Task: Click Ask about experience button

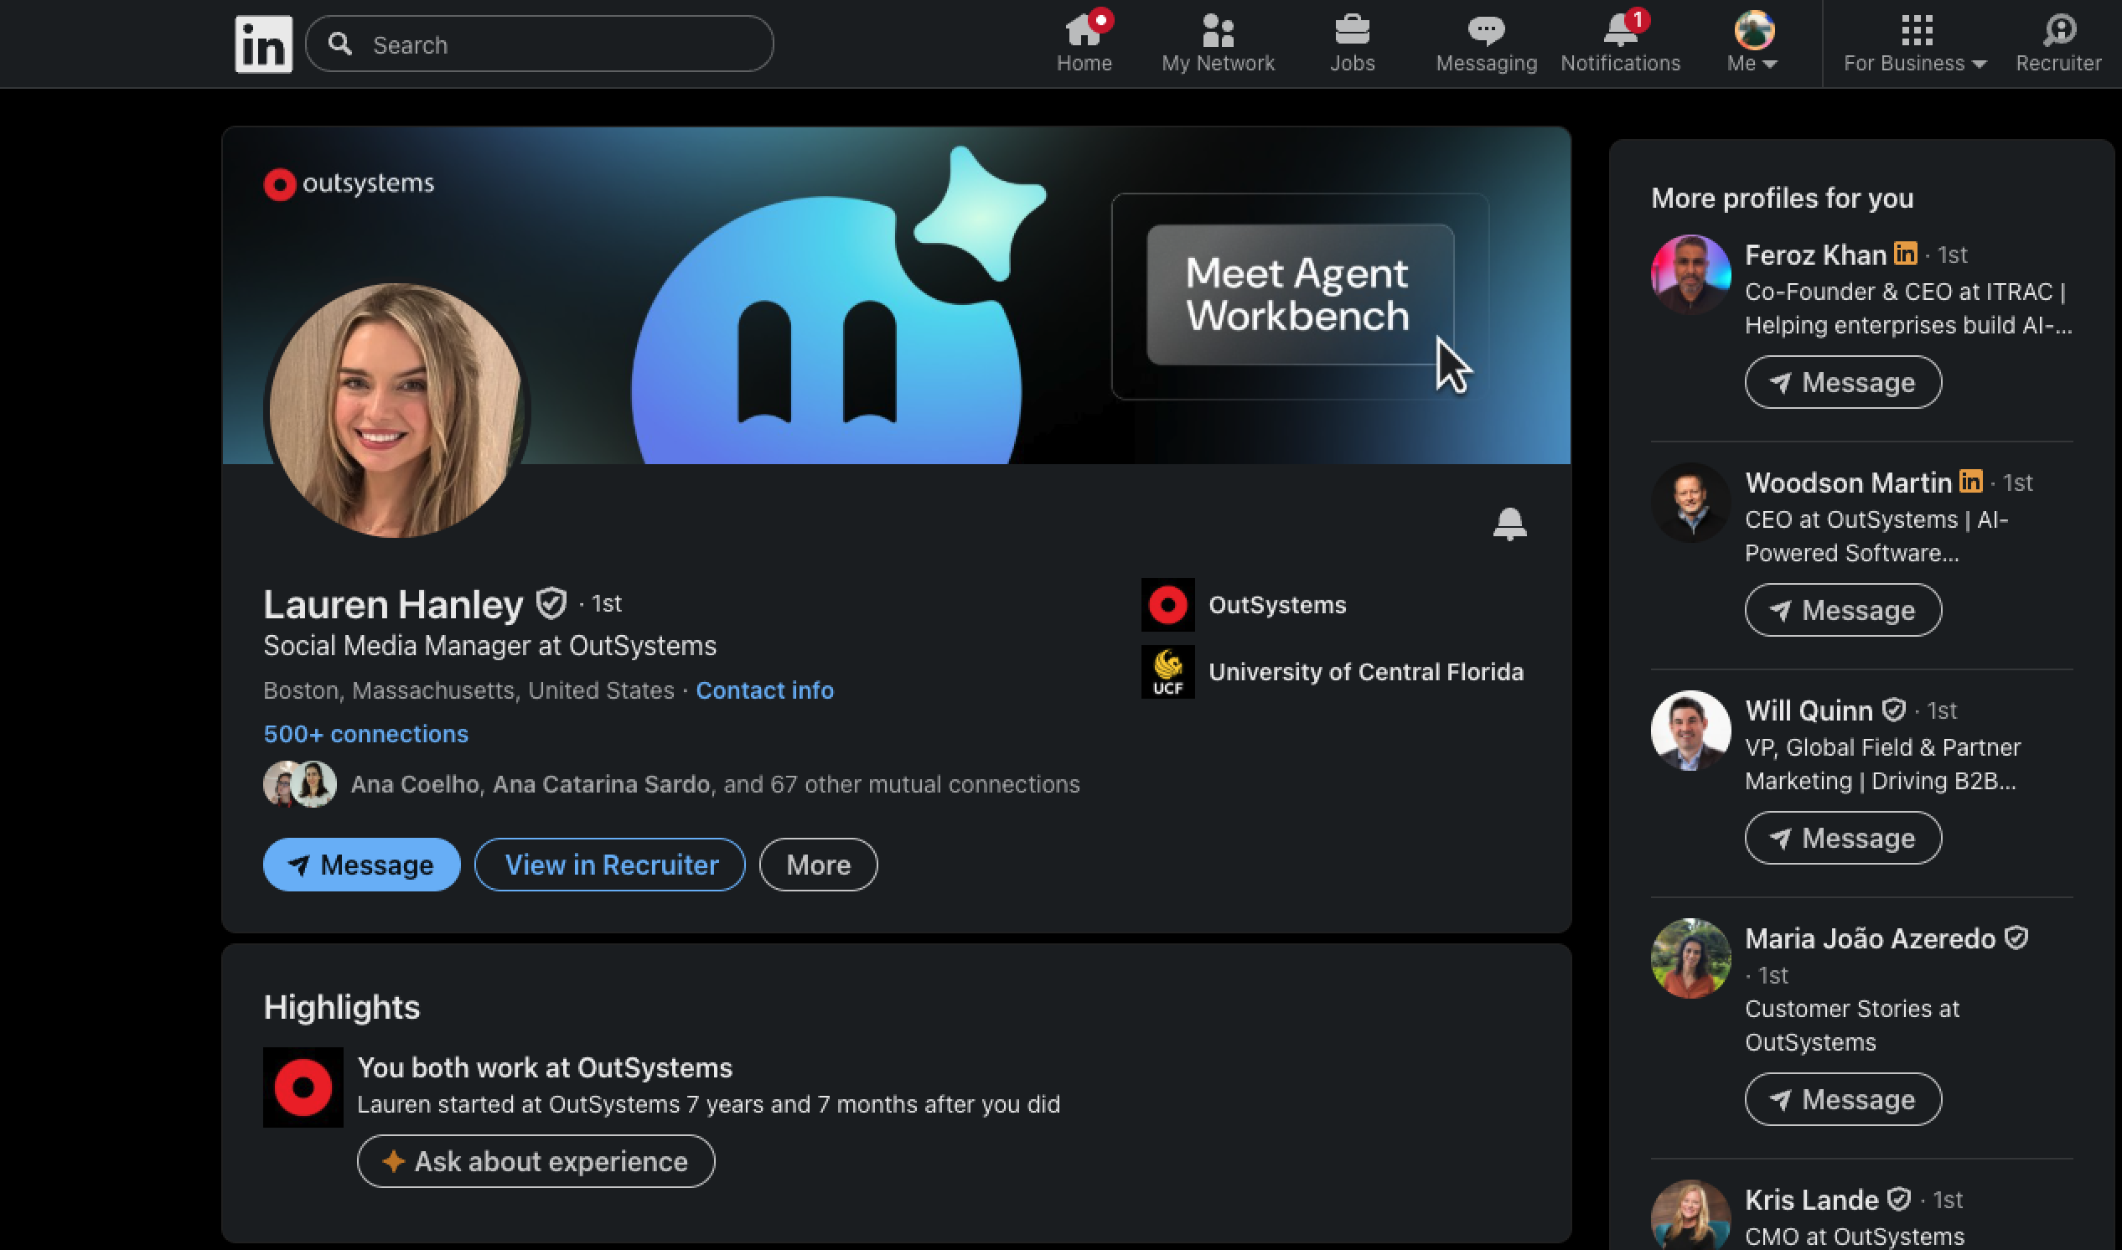Action: pyautogui.click(x=536, y=1161)
